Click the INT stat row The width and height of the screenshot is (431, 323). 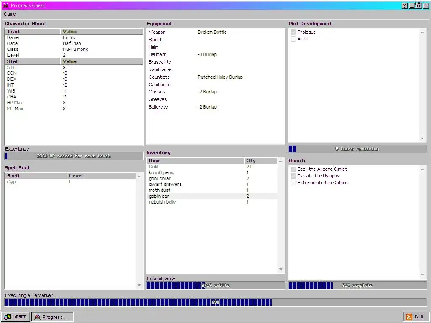74,85
